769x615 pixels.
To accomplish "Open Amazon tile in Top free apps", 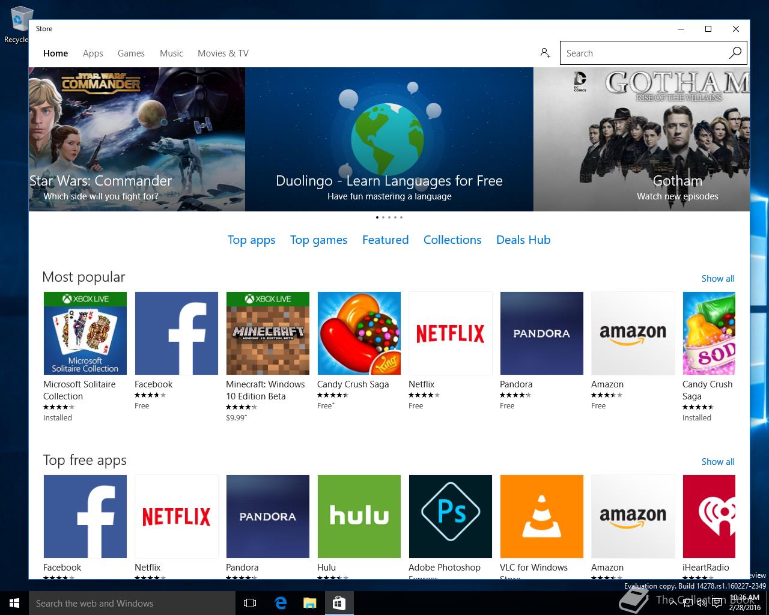I will [x=633, y=517].
